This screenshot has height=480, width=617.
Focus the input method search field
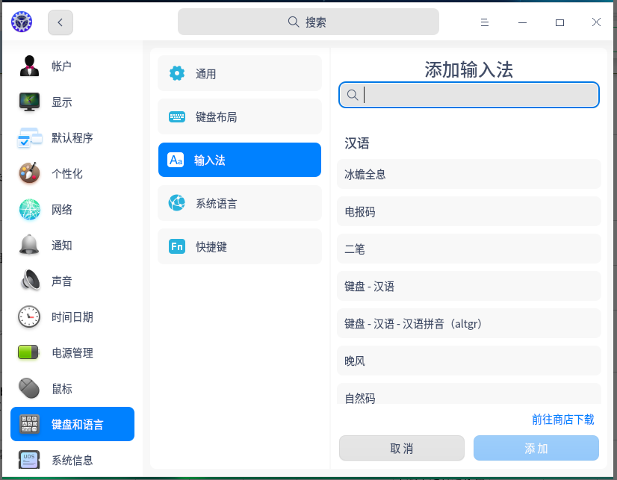pos(478,95)
